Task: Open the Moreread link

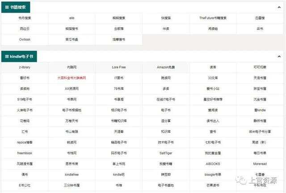Action: point(260,164)
